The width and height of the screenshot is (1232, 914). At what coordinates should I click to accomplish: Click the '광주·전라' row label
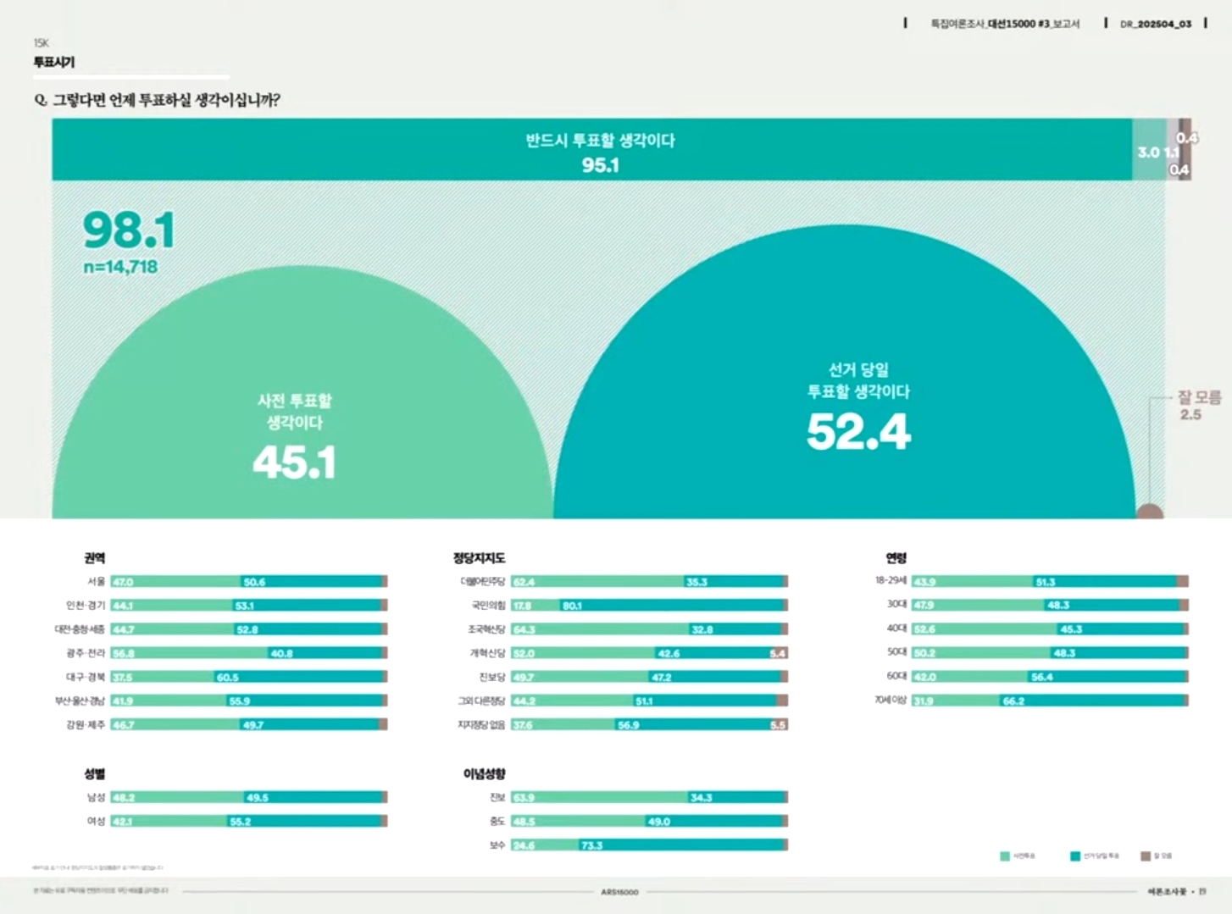tap(86, 653)
